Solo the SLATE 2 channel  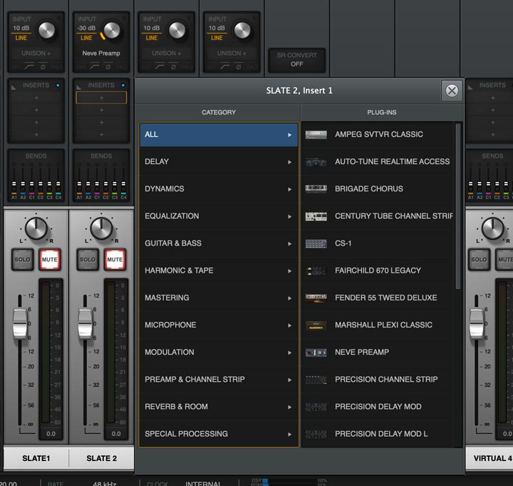88,260
